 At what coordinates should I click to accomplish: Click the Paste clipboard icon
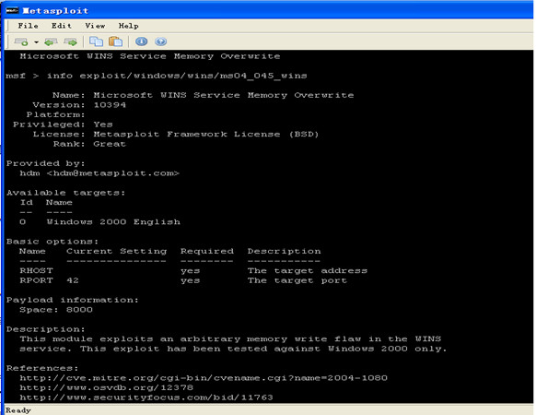[x=115, y=41]
